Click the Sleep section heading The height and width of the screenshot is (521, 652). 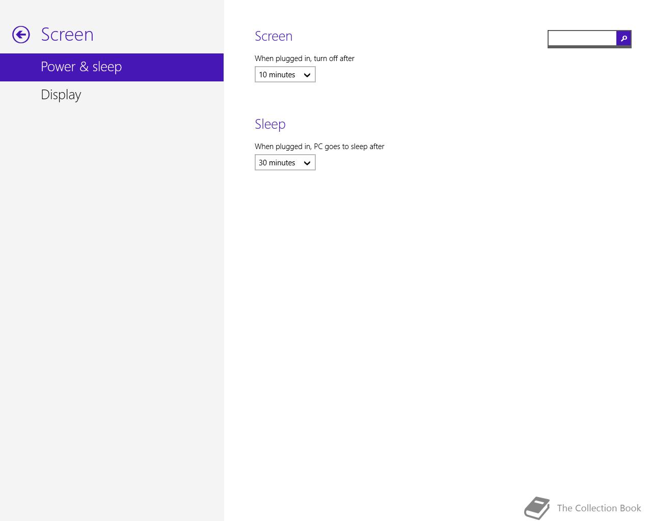270,124
